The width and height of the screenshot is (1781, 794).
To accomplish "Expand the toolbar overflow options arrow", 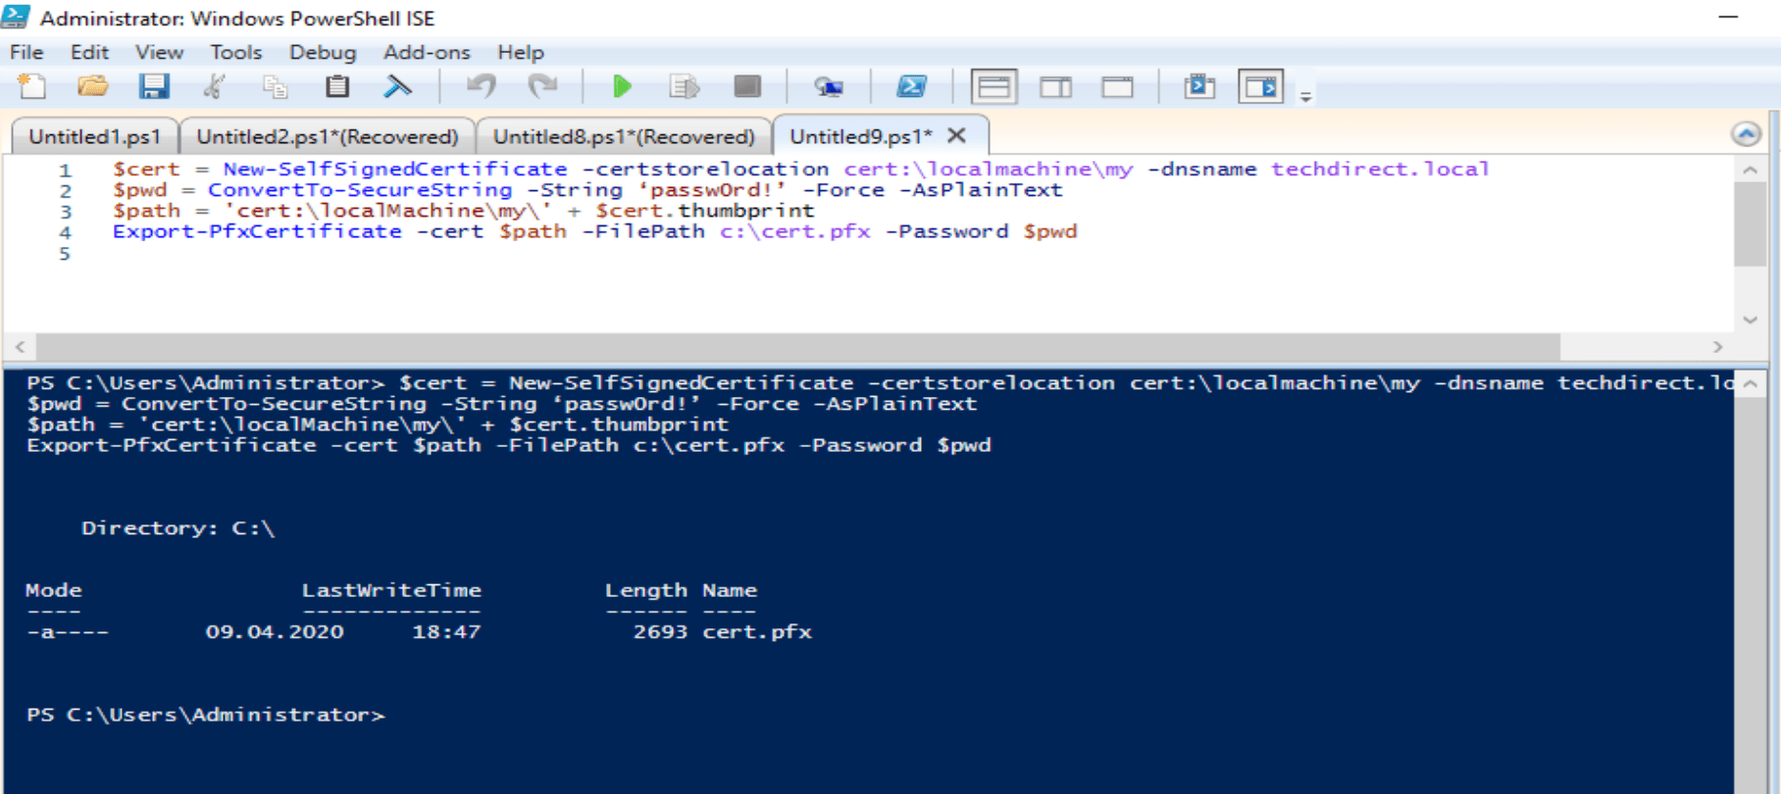I will (x=1305, y=96).
